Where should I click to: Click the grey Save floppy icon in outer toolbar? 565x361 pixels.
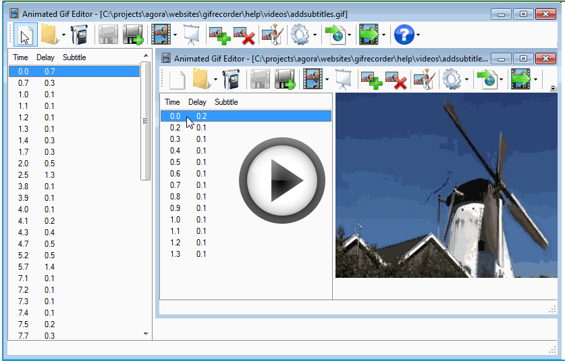coord(108,35)
